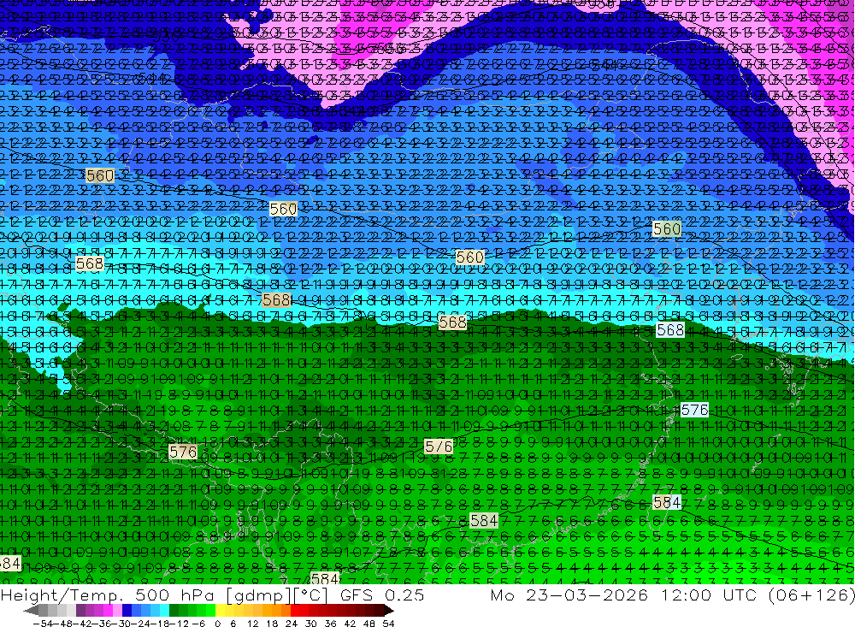Click the '576' contour label with light-blue background
Screen dimensions: 855x627
point(694,410)
